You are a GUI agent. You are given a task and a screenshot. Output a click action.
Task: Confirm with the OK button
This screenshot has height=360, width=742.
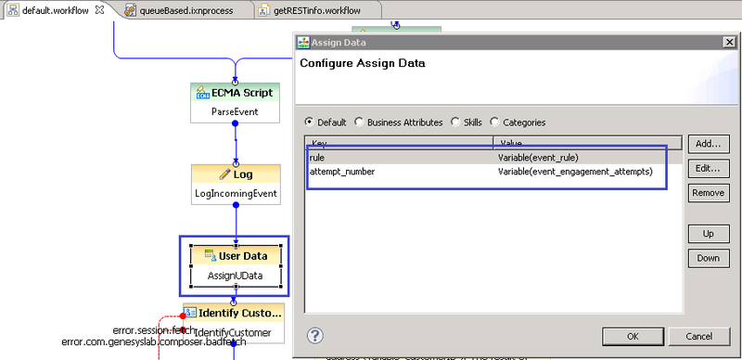633,336
